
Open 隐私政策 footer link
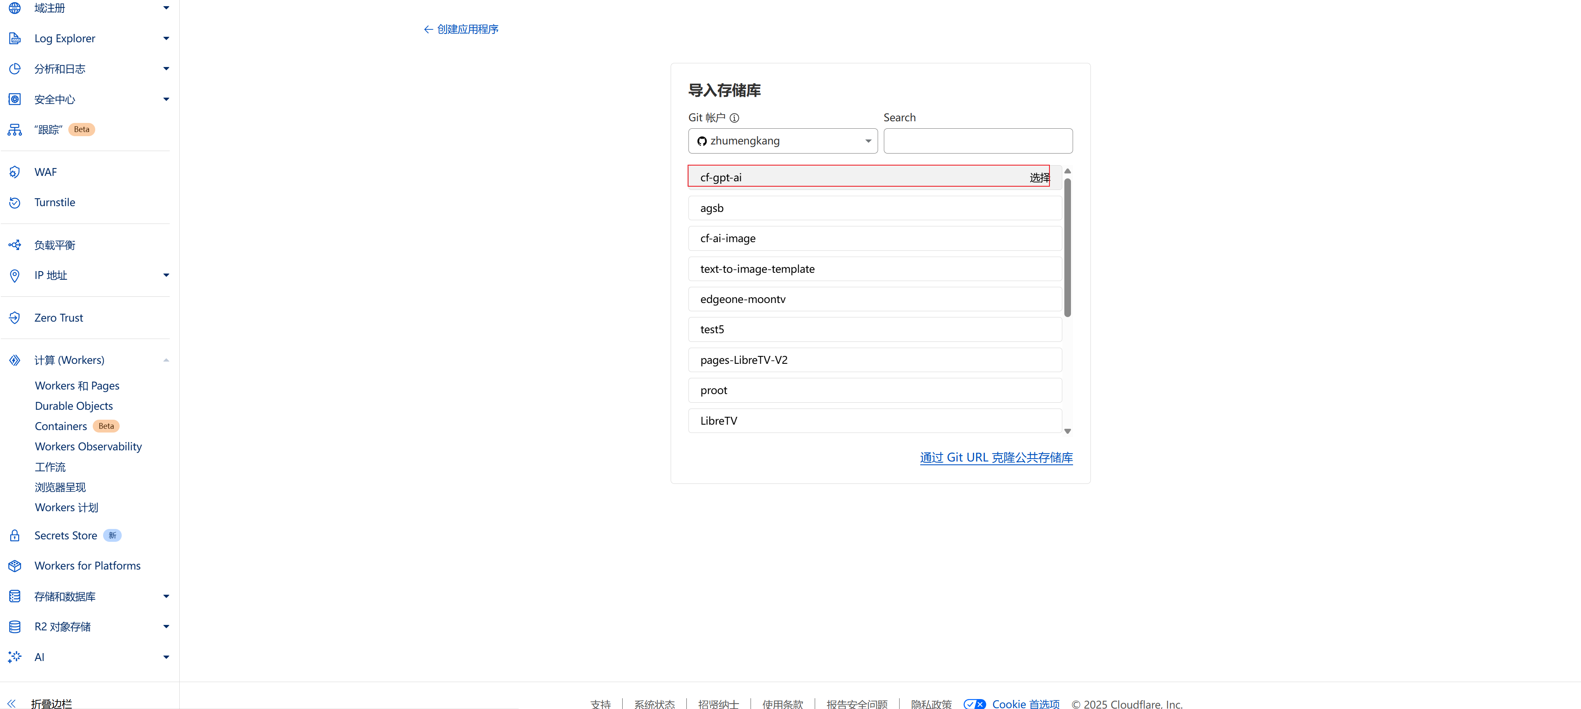click(x=931, y=704)
